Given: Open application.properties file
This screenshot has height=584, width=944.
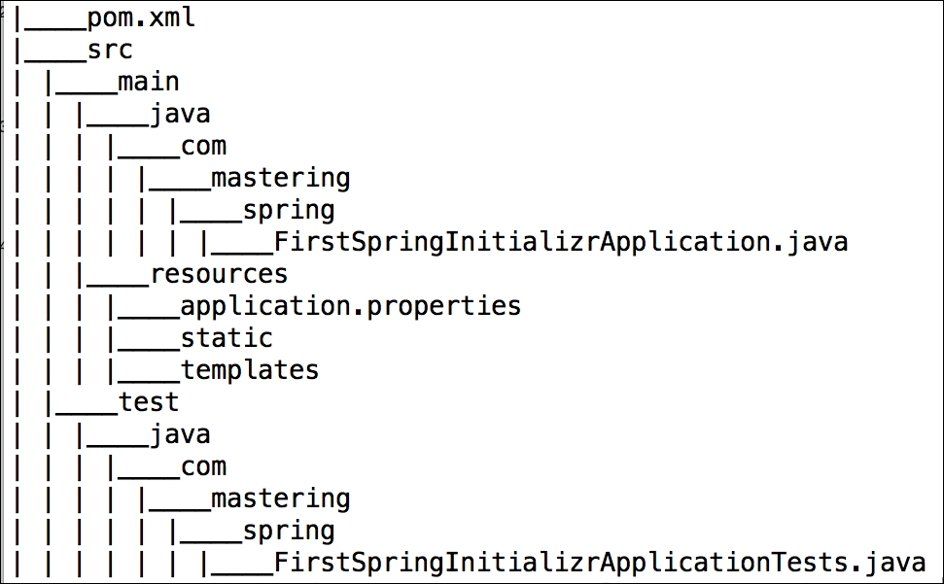Looking at the screenshot, I should point(350,307).
